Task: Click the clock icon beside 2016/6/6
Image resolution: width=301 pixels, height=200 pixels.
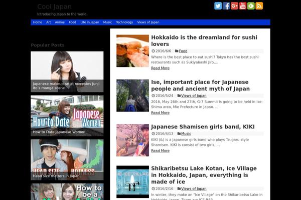Action: [153, 51]
